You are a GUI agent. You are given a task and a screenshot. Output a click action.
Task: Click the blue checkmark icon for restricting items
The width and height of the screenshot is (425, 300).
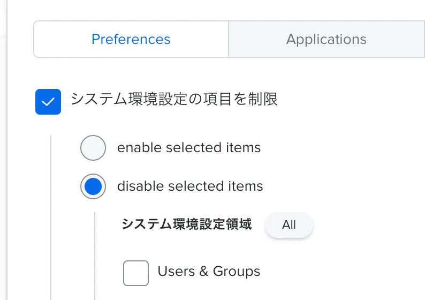point(48,102)
